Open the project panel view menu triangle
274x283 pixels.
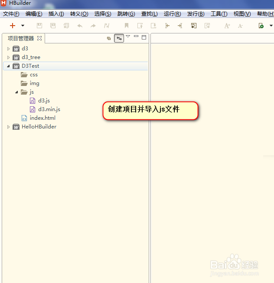click(x=128, y=36)
